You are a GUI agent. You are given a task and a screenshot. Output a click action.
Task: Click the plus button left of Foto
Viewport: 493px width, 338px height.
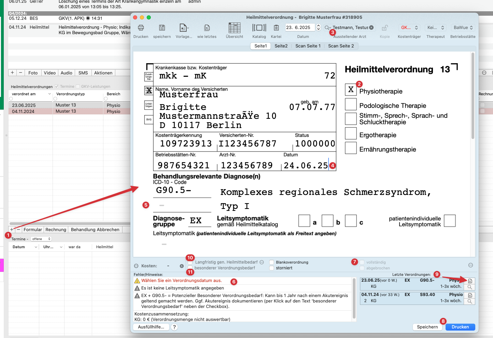[12, 73]
